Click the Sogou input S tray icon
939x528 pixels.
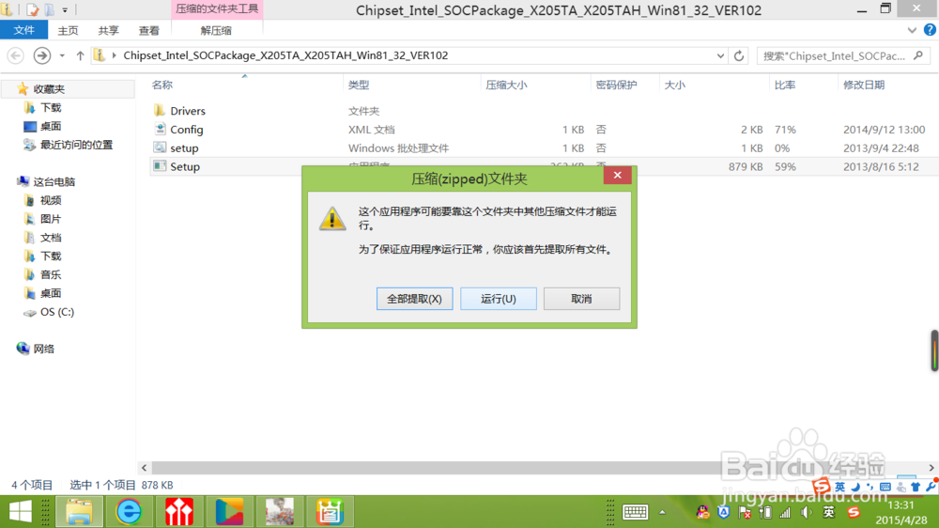pyautogui.click(x=854, y=512)
